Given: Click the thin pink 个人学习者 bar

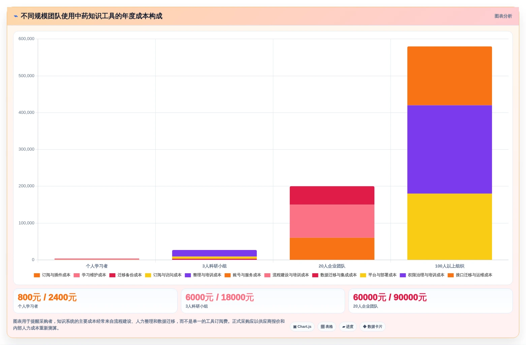Looking at the screenshot, I should pos(97,259).
